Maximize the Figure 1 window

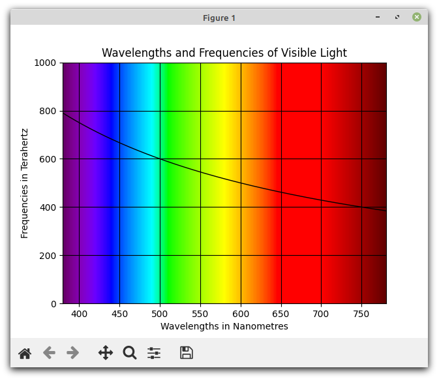click(397, 17)
